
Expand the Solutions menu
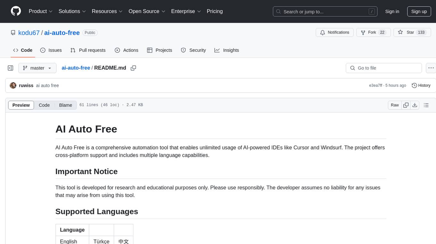coord(72,11)
